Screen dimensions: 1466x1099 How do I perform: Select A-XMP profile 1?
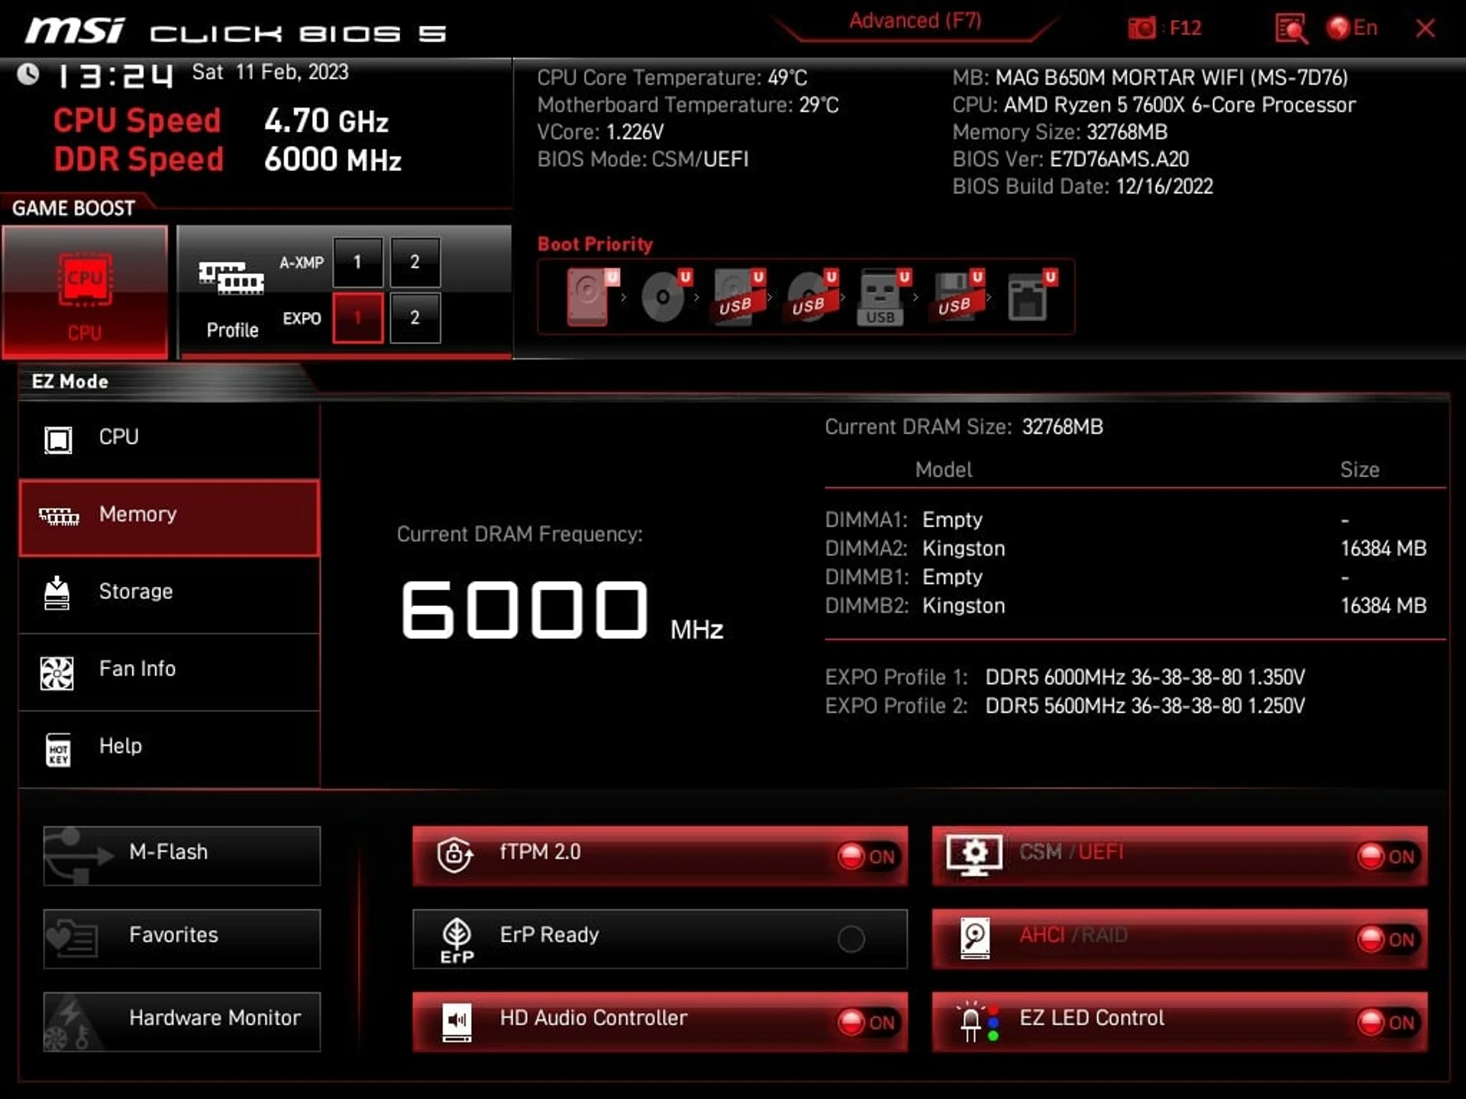(357, 262)
